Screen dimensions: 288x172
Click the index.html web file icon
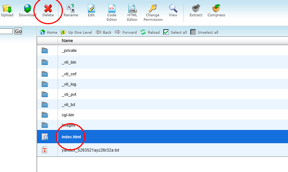[x=45, y=137]
